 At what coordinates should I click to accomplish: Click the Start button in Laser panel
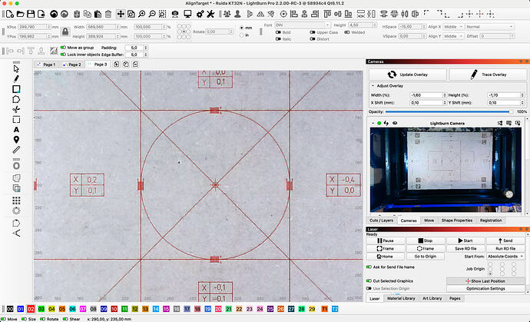tap(465, 241)
